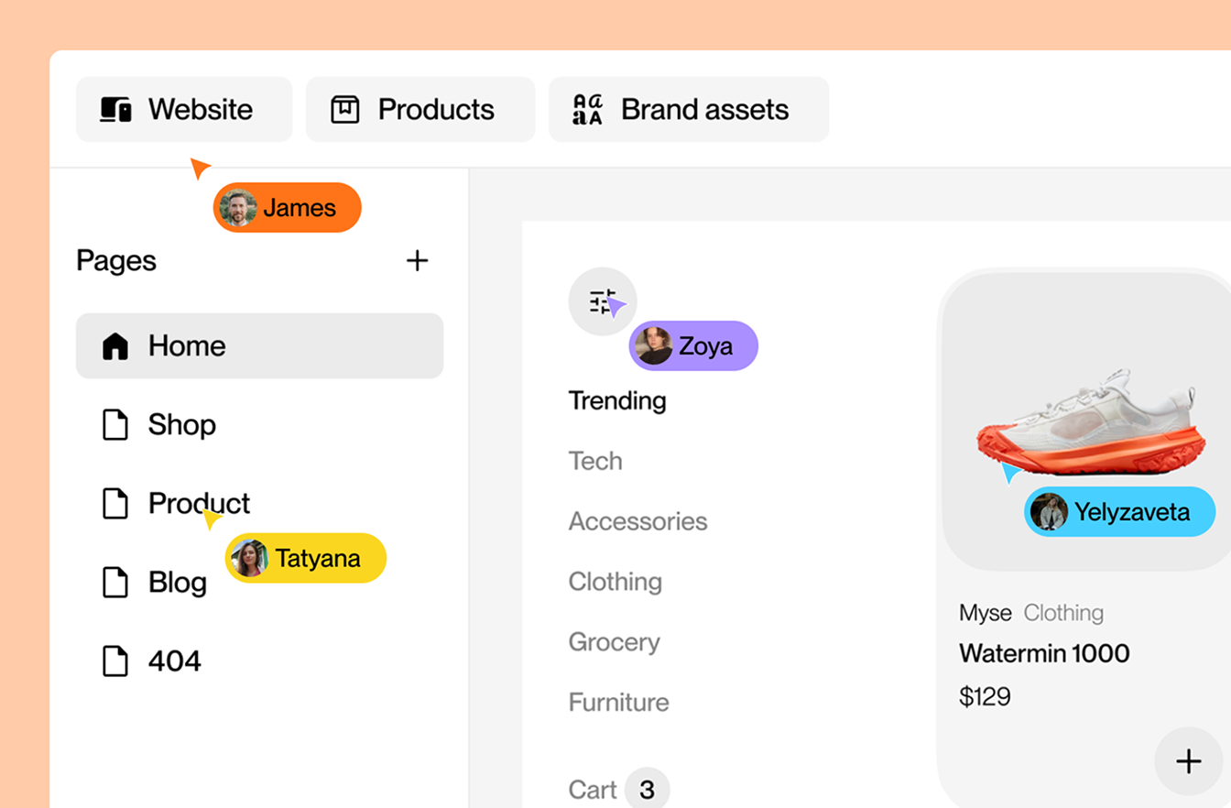Choose the Accessories category
The width and height of the screenshot is (1231, 808).
coord(637,522)
